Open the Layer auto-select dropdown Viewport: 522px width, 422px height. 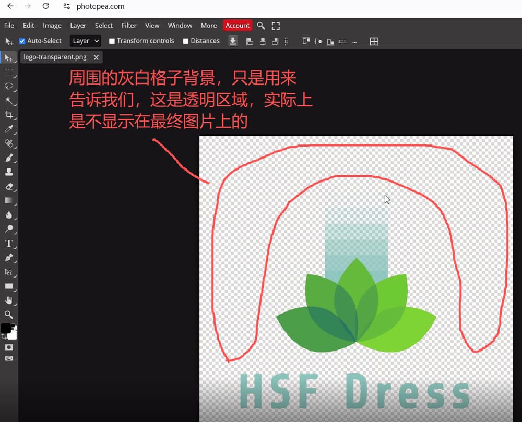point(86,41)
